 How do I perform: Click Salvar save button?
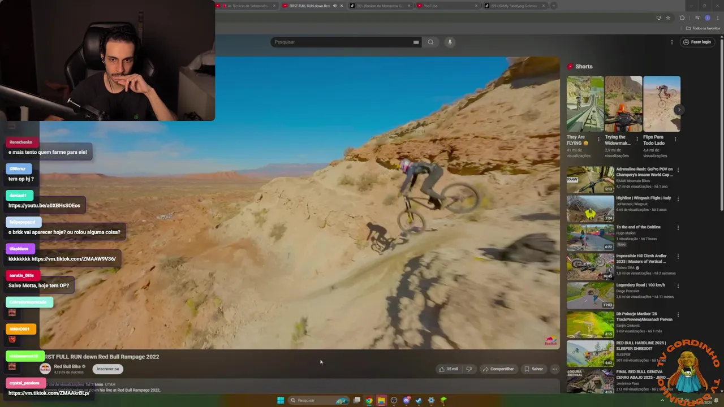click(533, 369)
